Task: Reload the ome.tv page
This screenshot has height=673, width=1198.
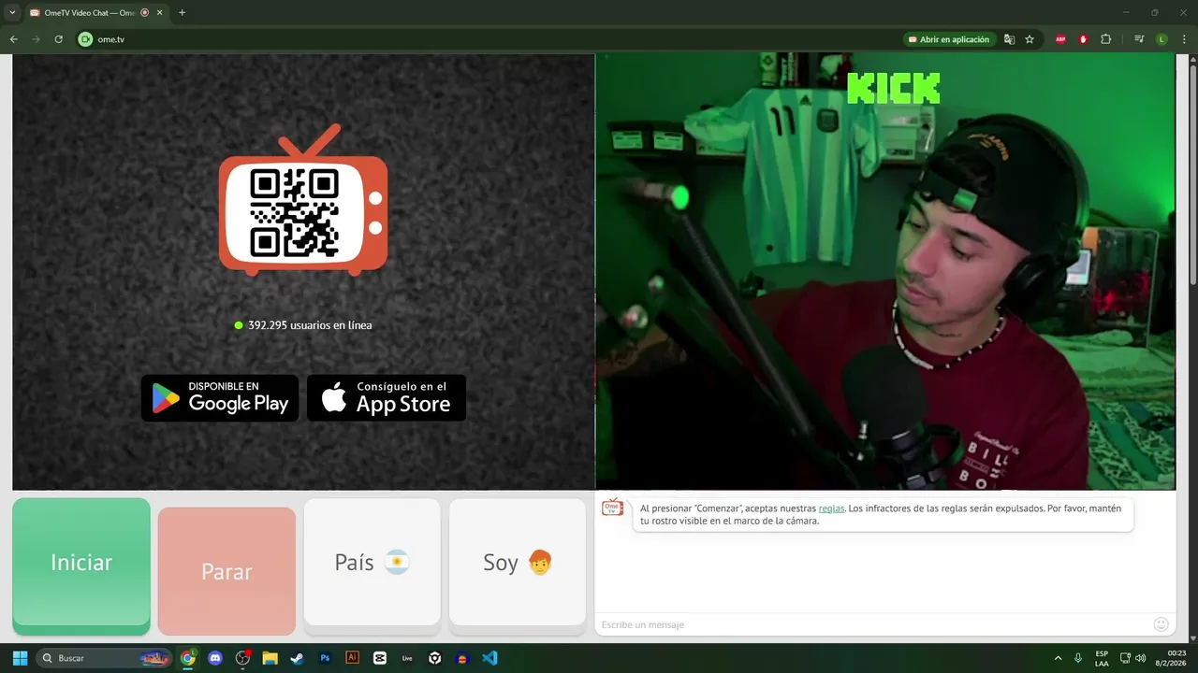Action: (x=58, y=39)
